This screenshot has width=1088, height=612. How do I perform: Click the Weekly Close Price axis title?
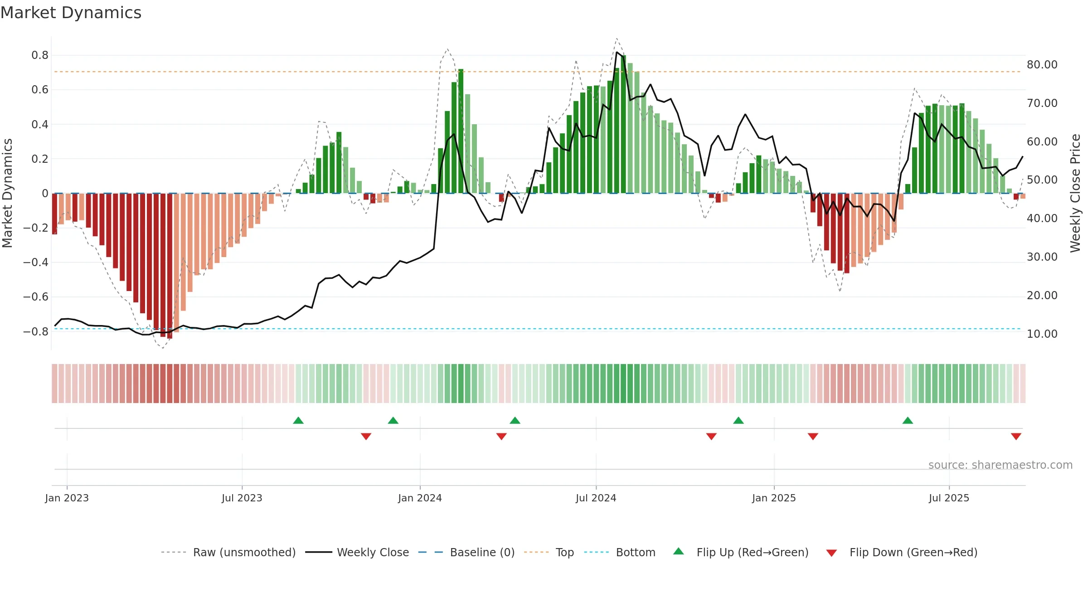pos(1076,193)
